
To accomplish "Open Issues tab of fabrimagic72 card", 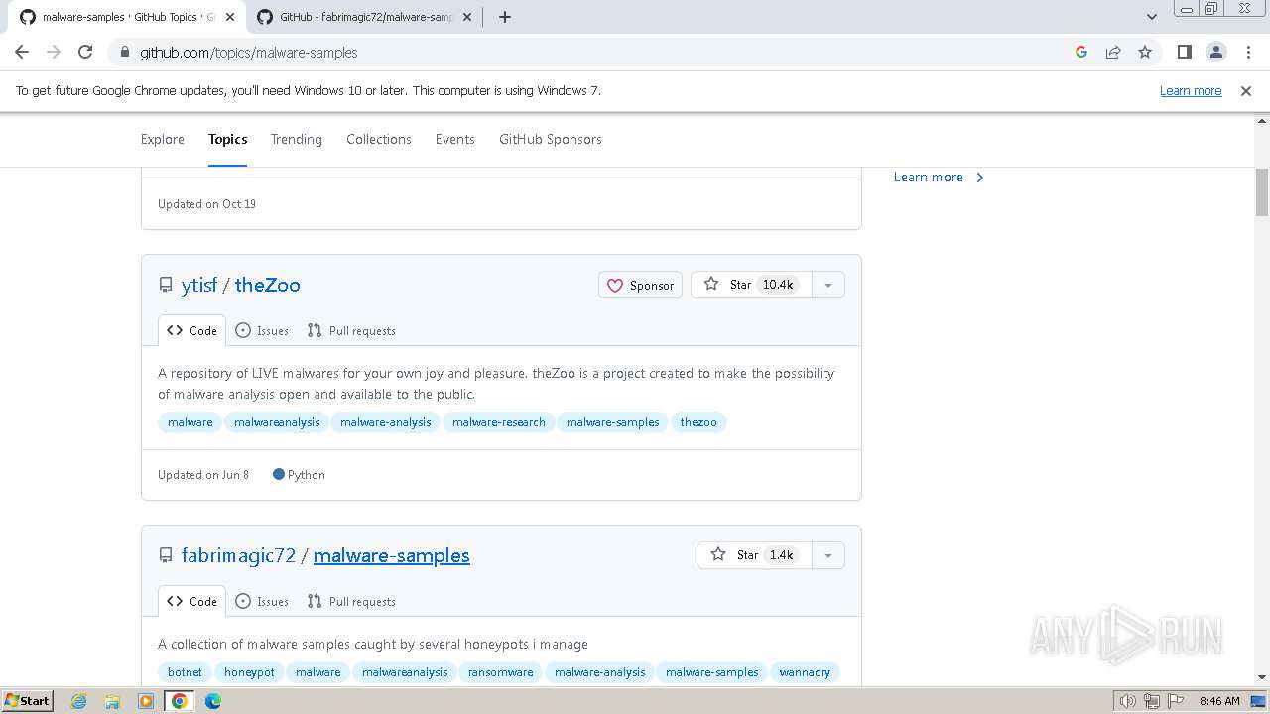I will coord(262,601).
